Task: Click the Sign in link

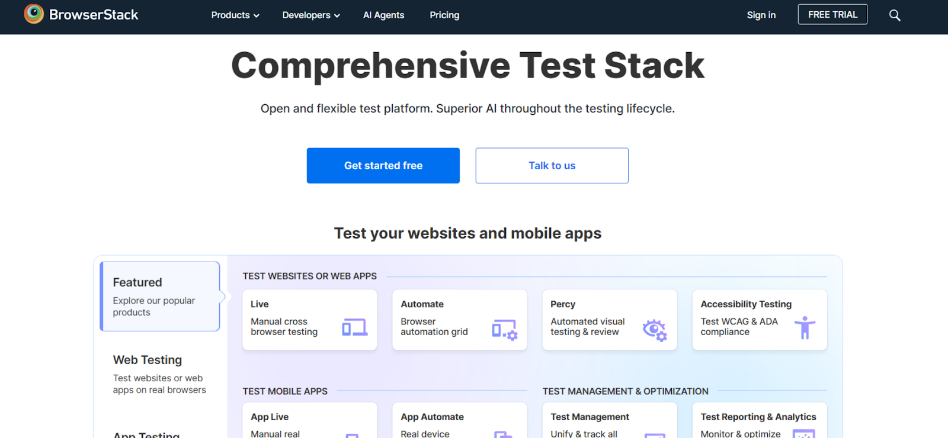Action: [x=761, y=15]
